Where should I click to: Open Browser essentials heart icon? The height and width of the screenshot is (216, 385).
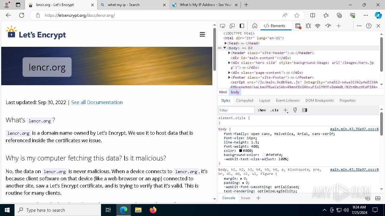[353, 15]
